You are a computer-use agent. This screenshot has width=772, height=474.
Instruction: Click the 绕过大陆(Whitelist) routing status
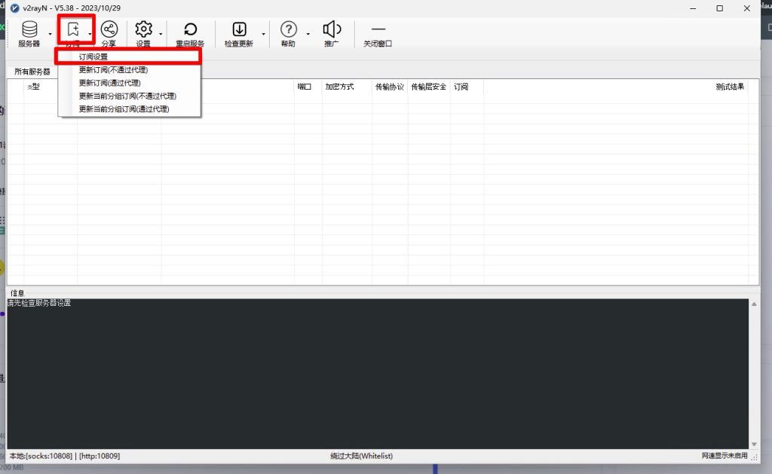[x=361, y=456]
